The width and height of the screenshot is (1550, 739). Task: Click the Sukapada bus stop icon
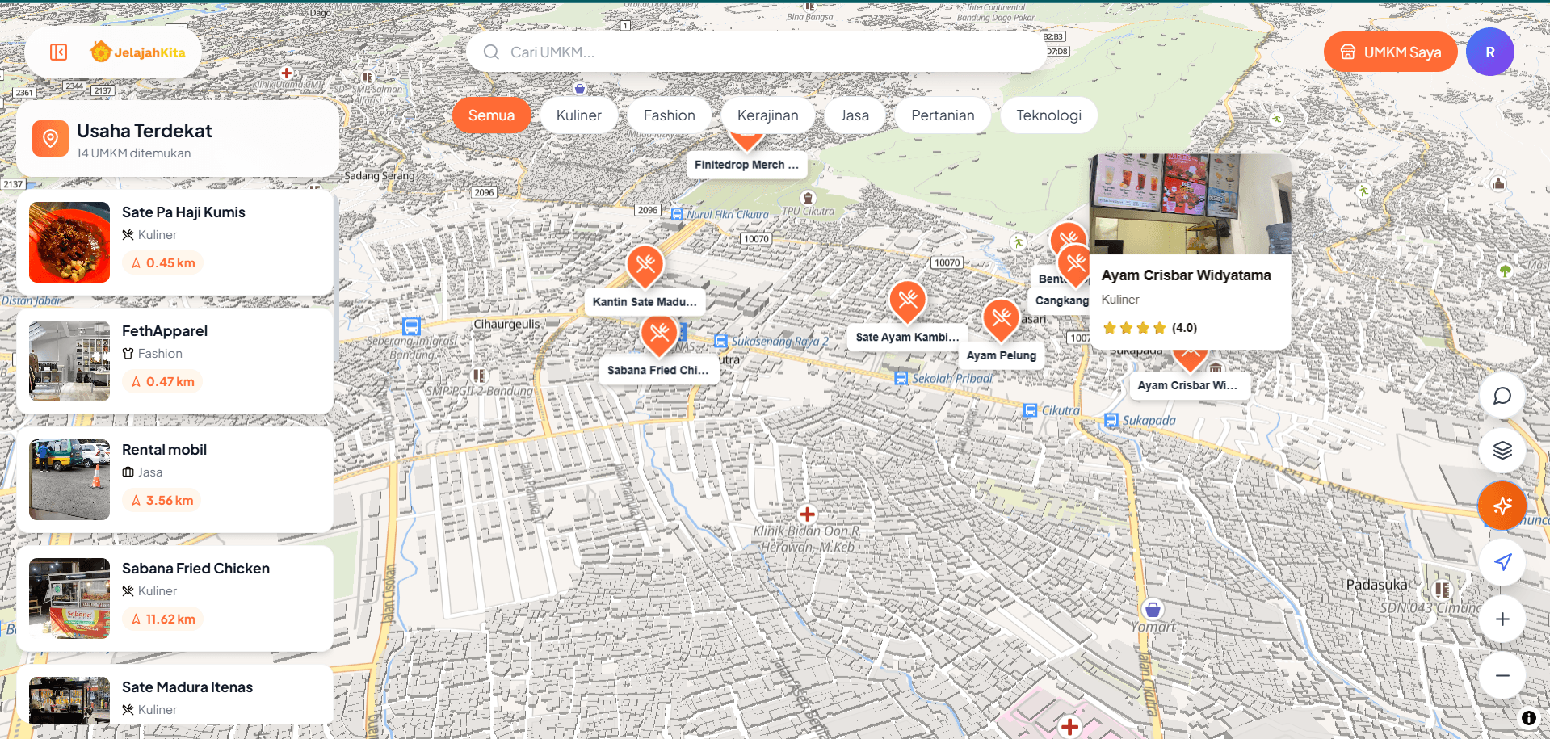tap(1111, 420)
